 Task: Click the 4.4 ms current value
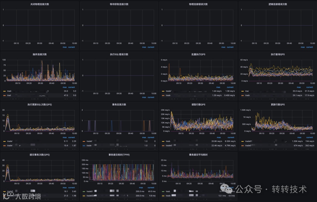pos(232,196)
